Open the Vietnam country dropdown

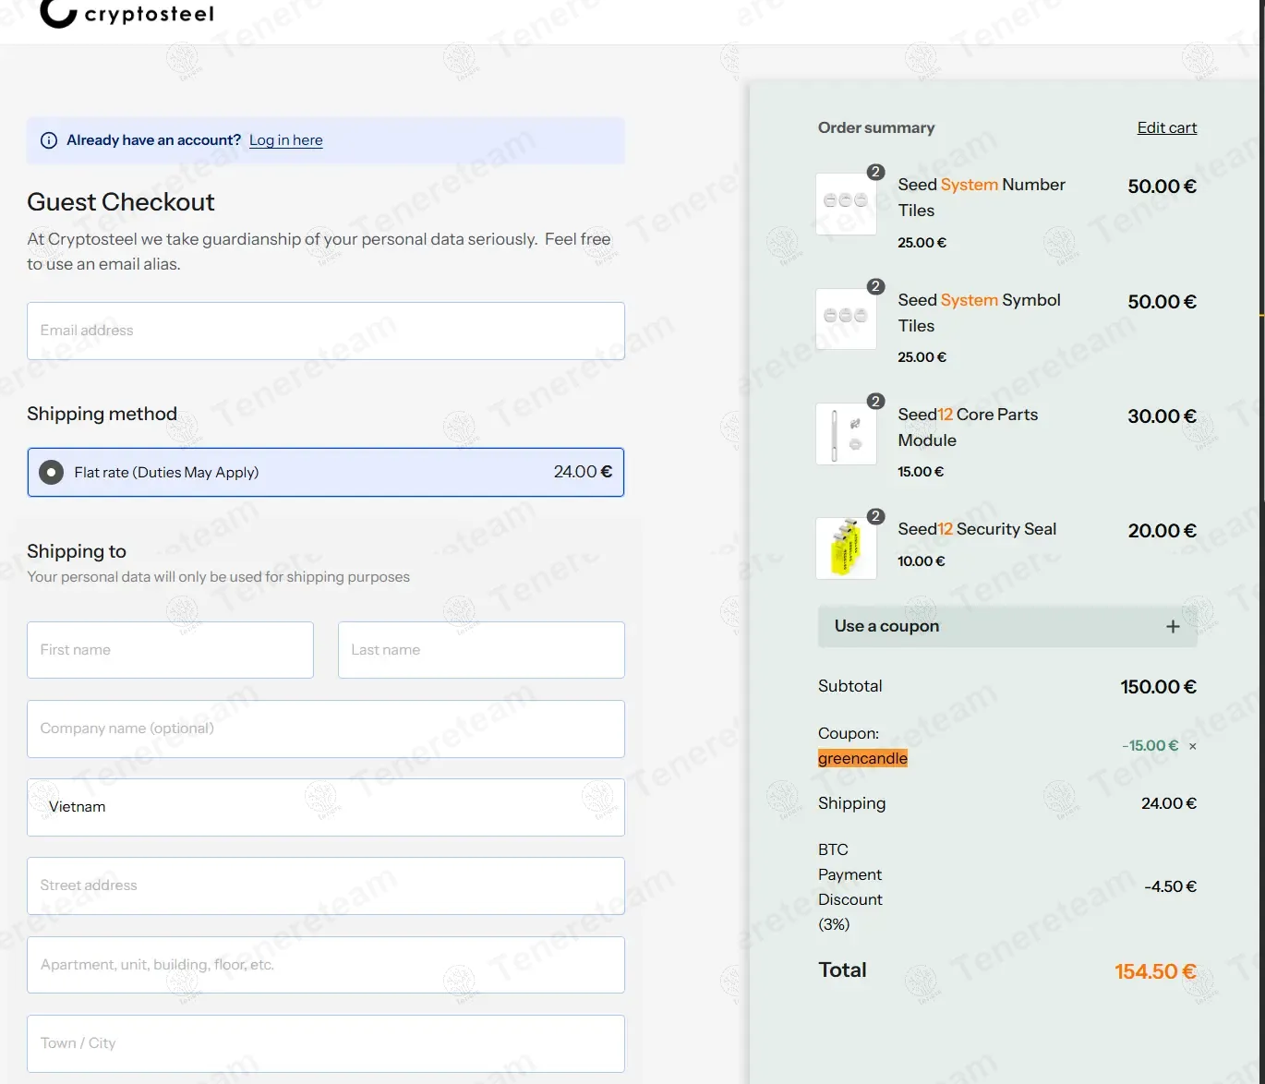[x=325, y=807]
